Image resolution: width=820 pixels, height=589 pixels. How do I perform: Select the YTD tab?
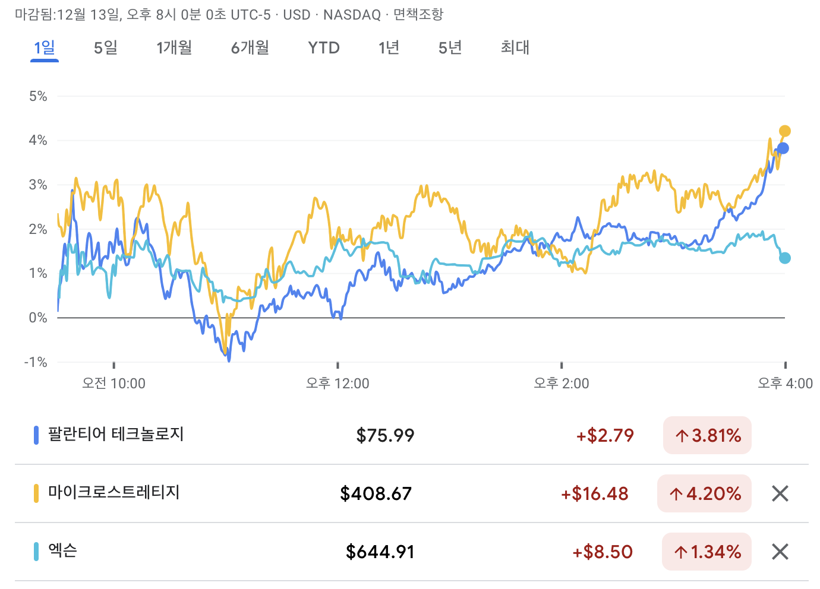pos(324,47)
